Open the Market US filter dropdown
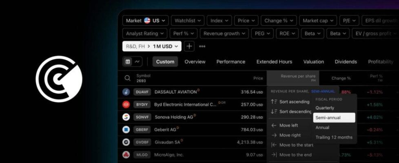 [145, 21]
